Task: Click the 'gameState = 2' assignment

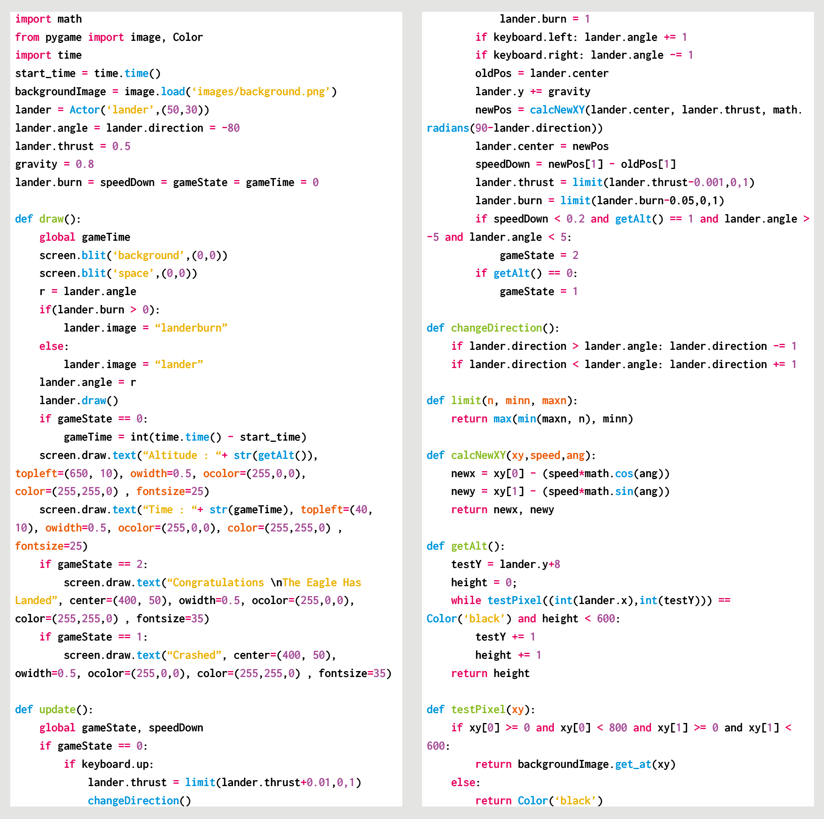Action: click(x=539, y=255)
